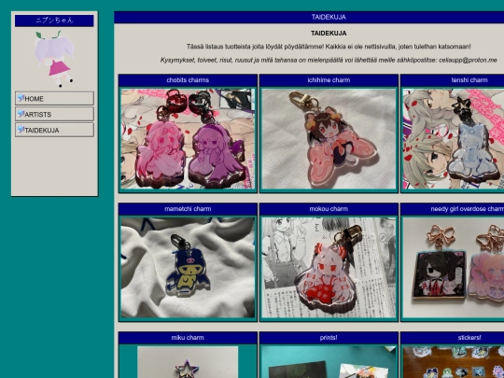Click the celiaupp@proton.me email address
504x378 pixels.
pyautogui.click(x=468, y=60)
